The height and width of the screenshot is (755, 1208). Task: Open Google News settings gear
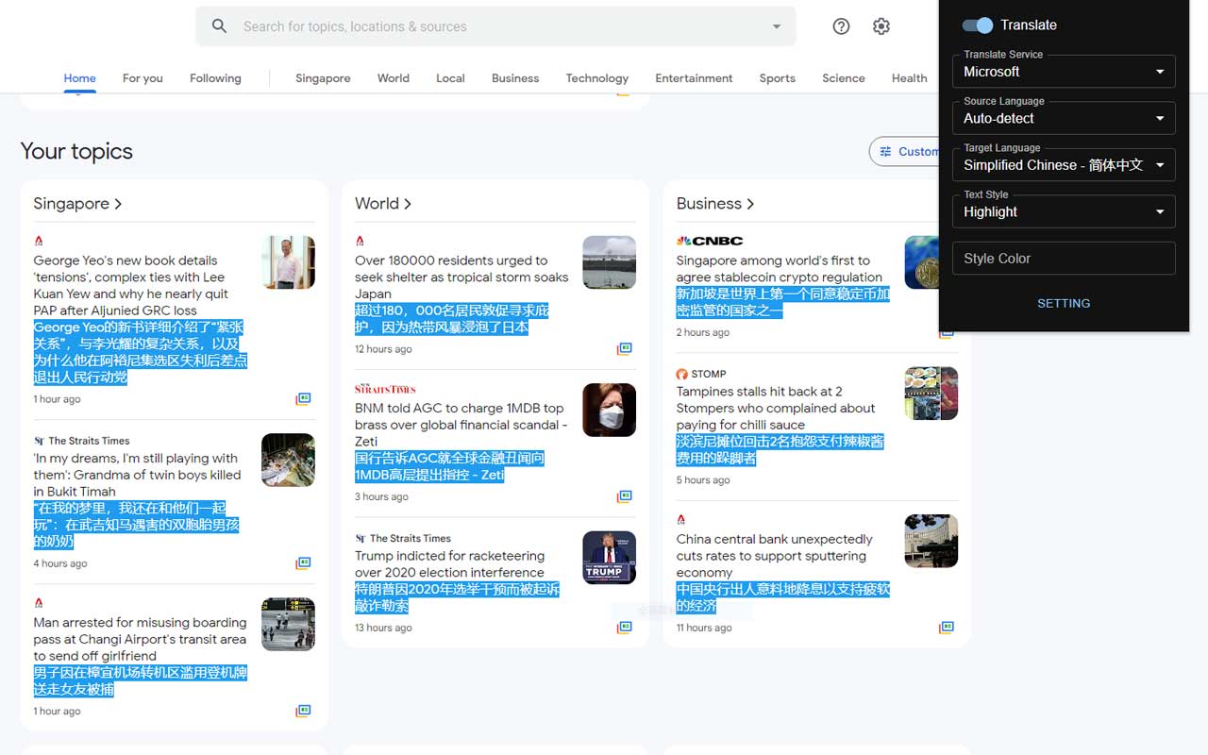[x=881, y=26]
